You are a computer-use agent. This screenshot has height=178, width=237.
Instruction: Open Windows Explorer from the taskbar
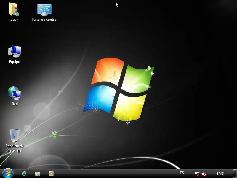coord(38,174)
